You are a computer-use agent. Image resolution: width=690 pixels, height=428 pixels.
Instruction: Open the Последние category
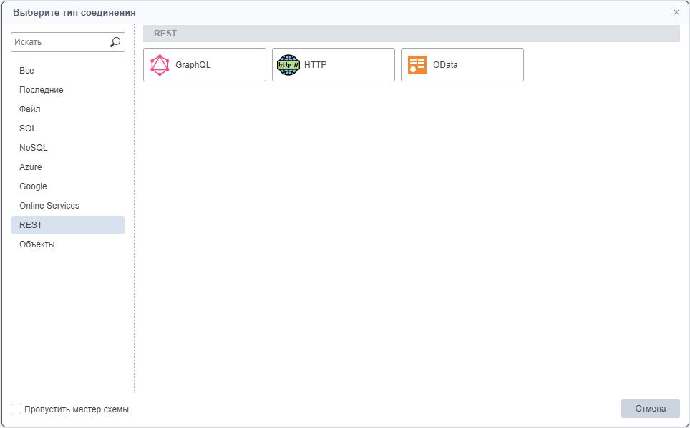42,90
